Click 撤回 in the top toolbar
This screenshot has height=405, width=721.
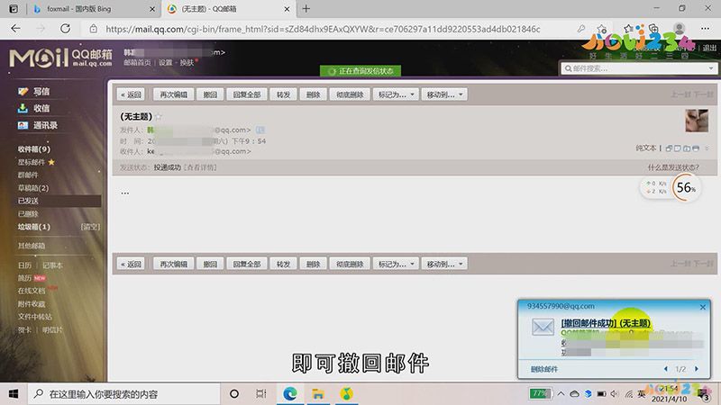(210, 94)
